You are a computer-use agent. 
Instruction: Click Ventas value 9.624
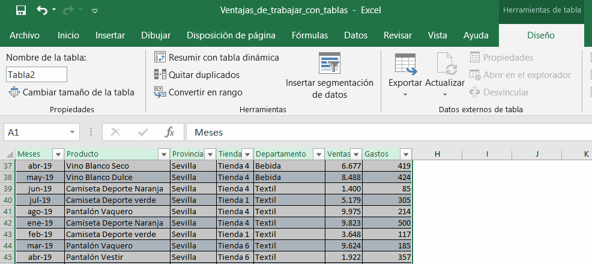tap(343, 246)
